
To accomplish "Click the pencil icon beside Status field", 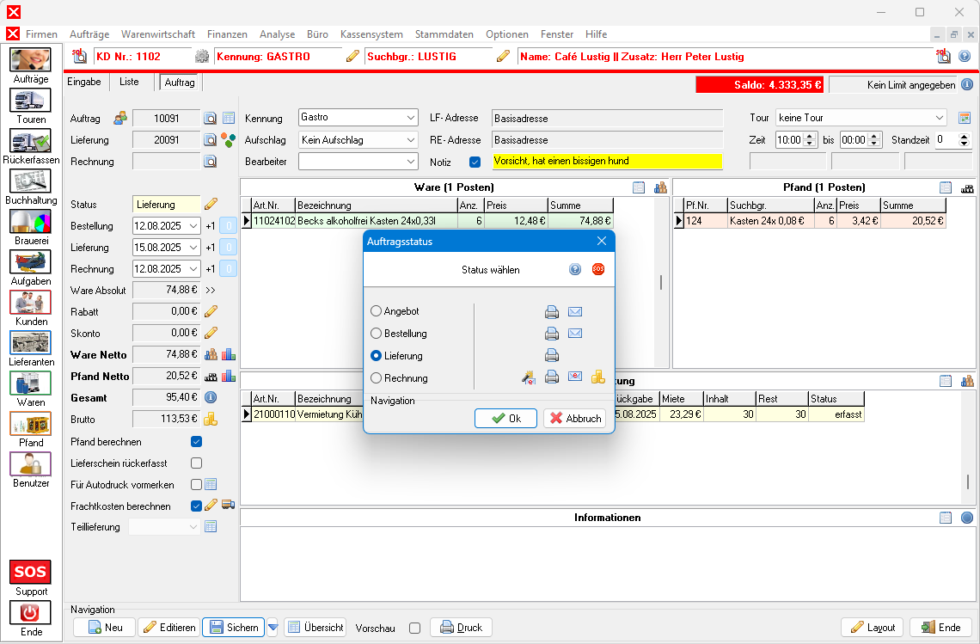I will (211, 205).
